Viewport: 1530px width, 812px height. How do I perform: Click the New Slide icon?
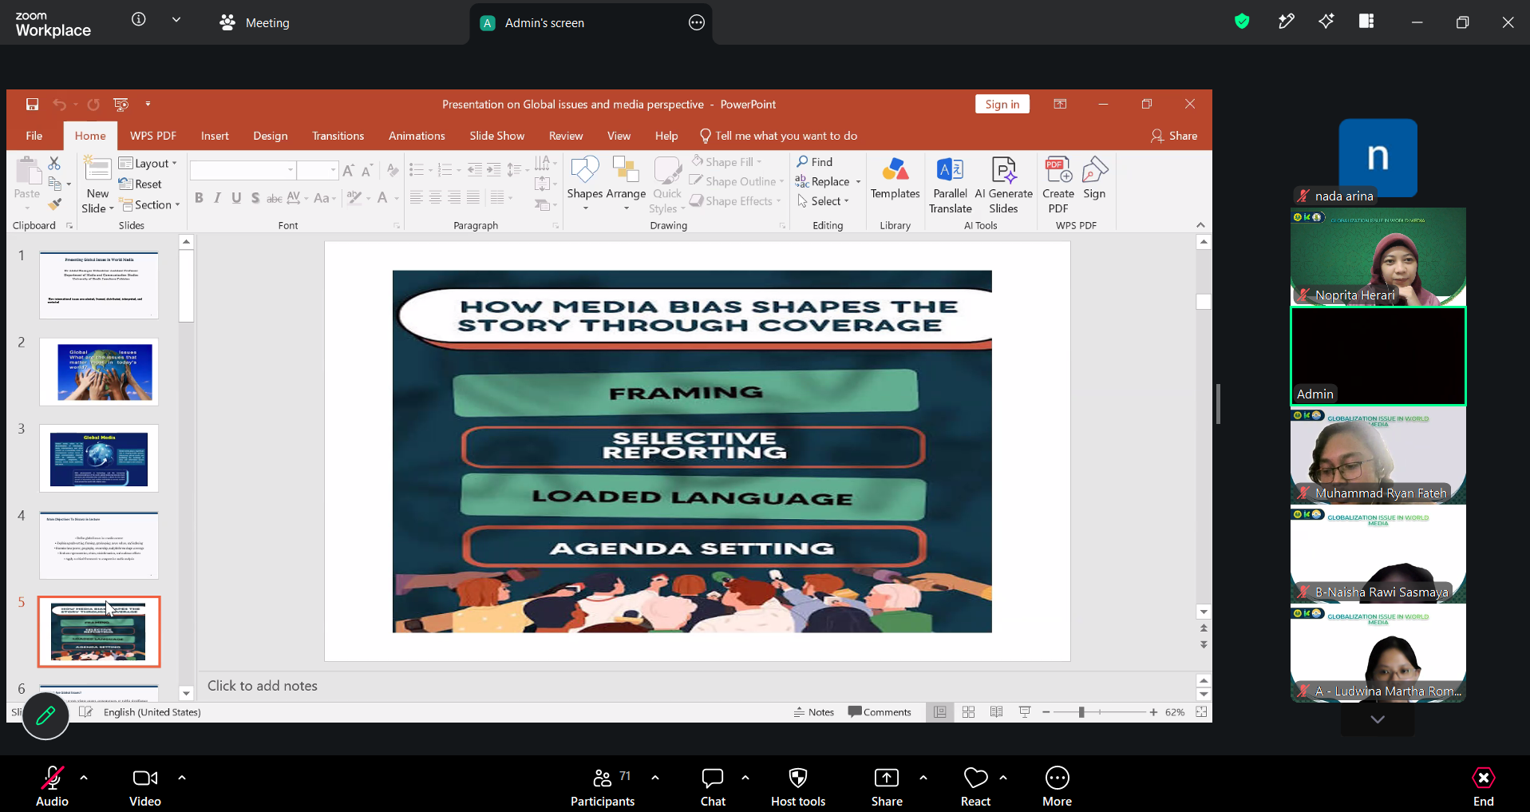pyautogui.click(x=97, y=170)
